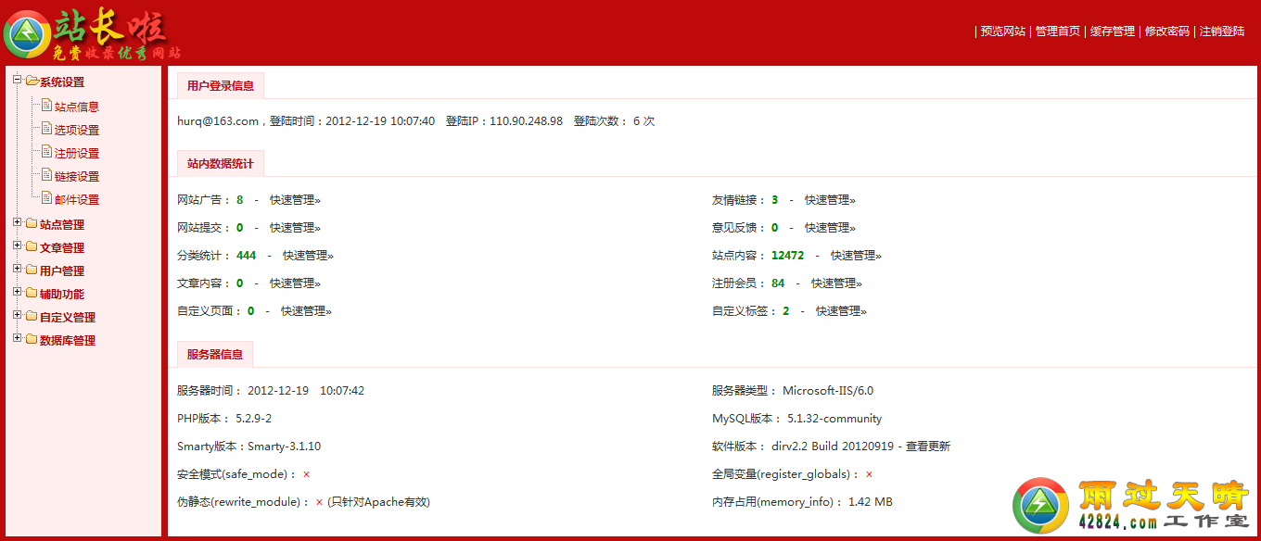Open 修改密码 in the top menu
Viewport: 1261px width, 541px height.
click(1167, 31)
